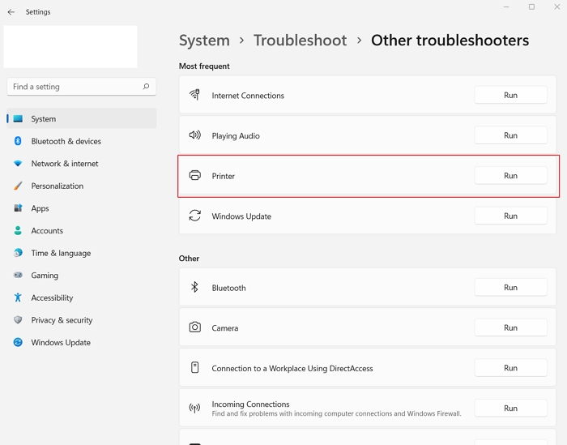567x445 pixels.
Task: Click the Bluetooth & devices icon
Action: click(x=18, y=141)
